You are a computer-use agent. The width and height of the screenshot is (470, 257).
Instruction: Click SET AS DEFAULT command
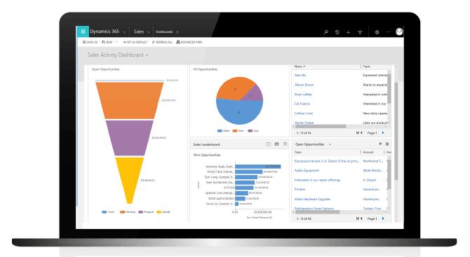pos(135,42)
